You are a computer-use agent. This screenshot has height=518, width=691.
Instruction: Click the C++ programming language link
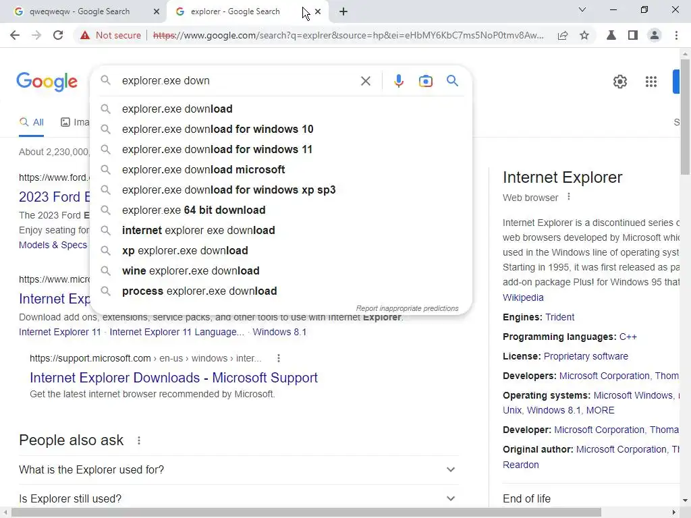coord(628,337)
